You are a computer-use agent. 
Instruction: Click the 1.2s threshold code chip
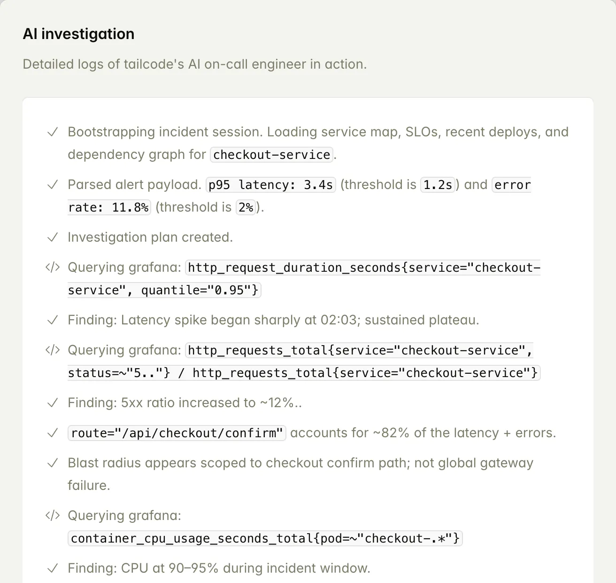(x=438, y=185)
